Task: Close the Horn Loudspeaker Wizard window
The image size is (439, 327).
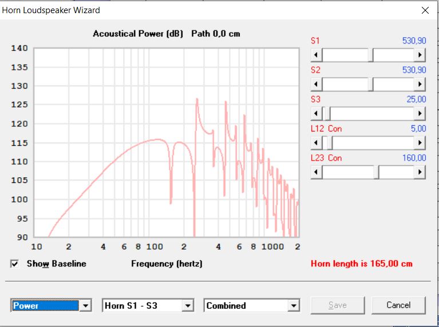Action: click(x=425, y=10)
